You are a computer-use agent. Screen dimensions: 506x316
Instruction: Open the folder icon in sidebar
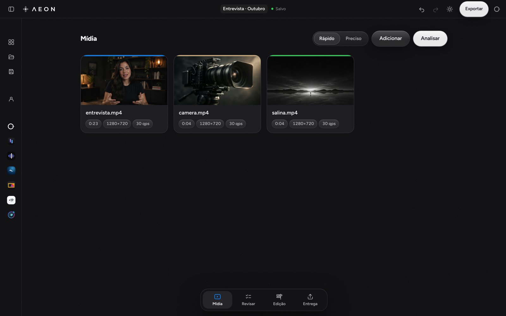[11, 57]
